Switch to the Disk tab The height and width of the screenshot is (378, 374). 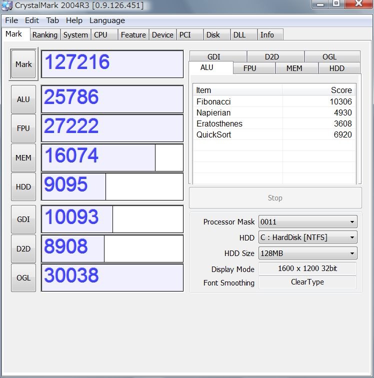tap(217, 35)
